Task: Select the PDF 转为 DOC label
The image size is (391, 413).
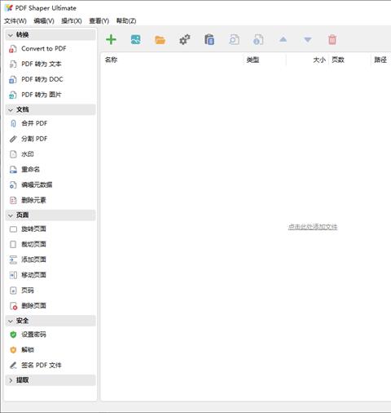Action: pos(42,79)
